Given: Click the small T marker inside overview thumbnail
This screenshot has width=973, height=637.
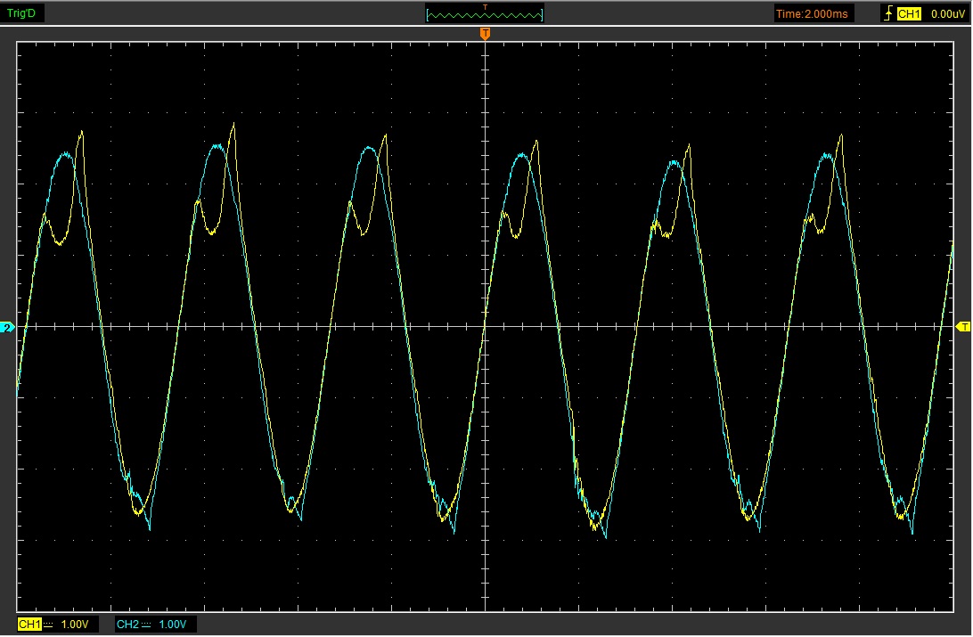Looking at the screenshot, I should pos(485,7).
